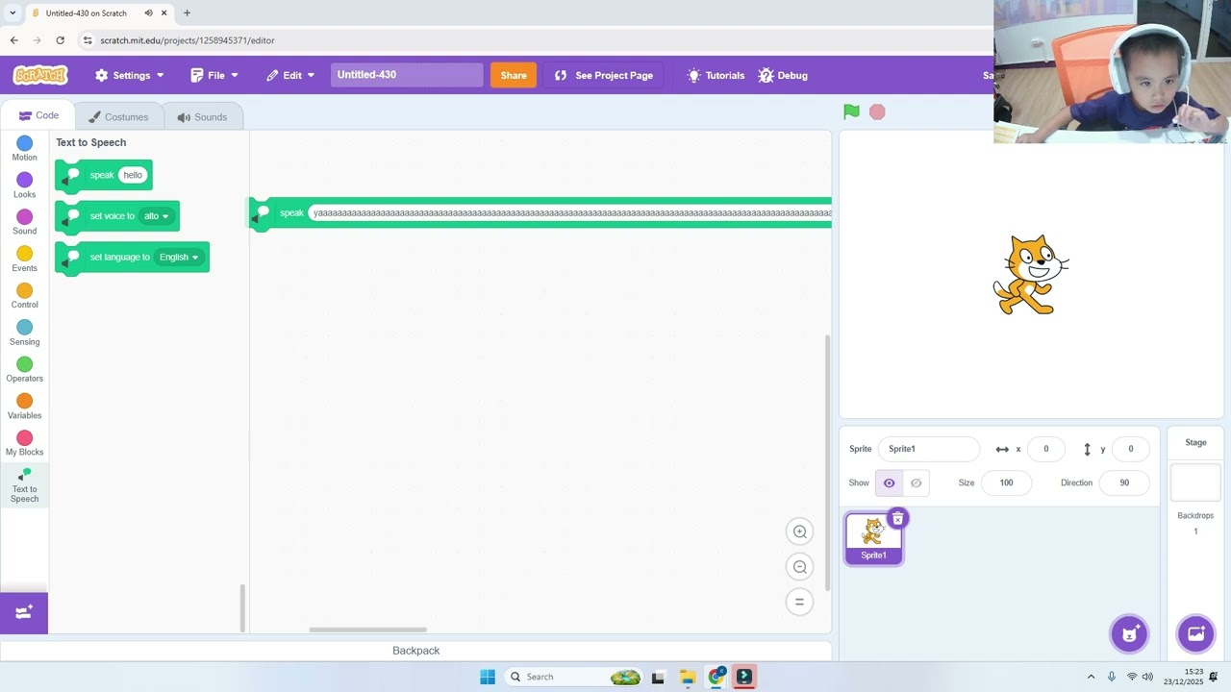Open the Settings dropdown menu
The height and width of the screenshot is (692, 1231).
coord(130,75)
